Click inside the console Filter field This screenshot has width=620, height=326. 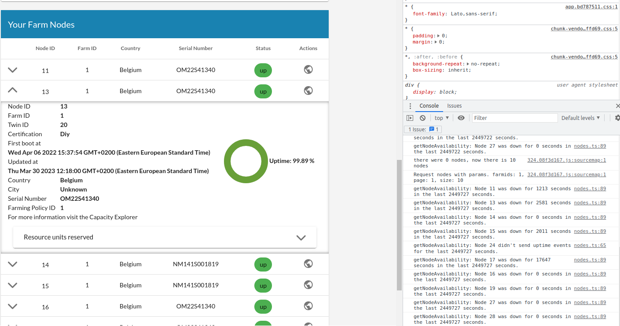pos(515,118)
